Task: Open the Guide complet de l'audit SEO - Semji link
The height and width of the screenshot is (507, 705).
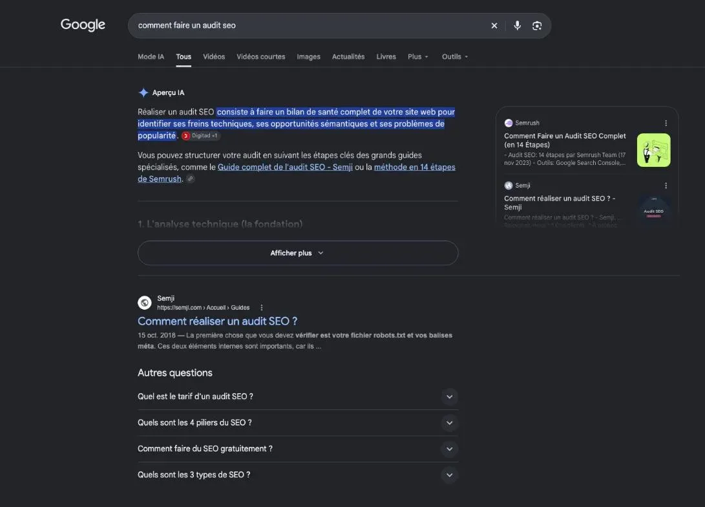Action: 285,167
